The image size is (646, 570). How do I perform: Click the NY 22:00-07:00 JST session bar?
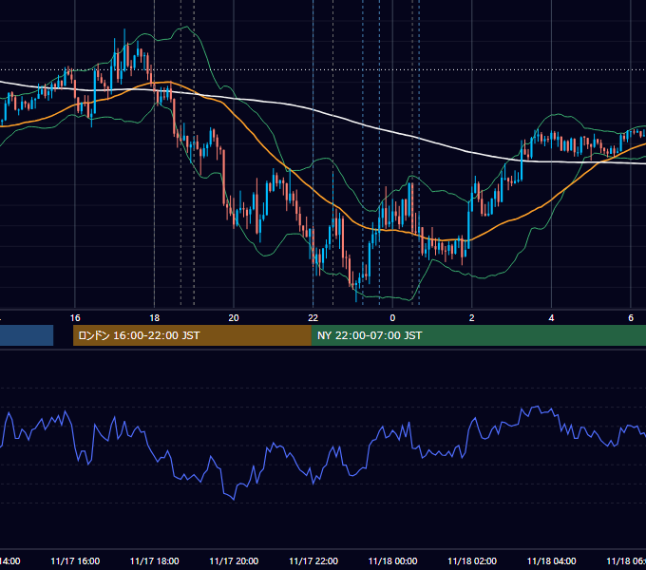pos(478,335)
